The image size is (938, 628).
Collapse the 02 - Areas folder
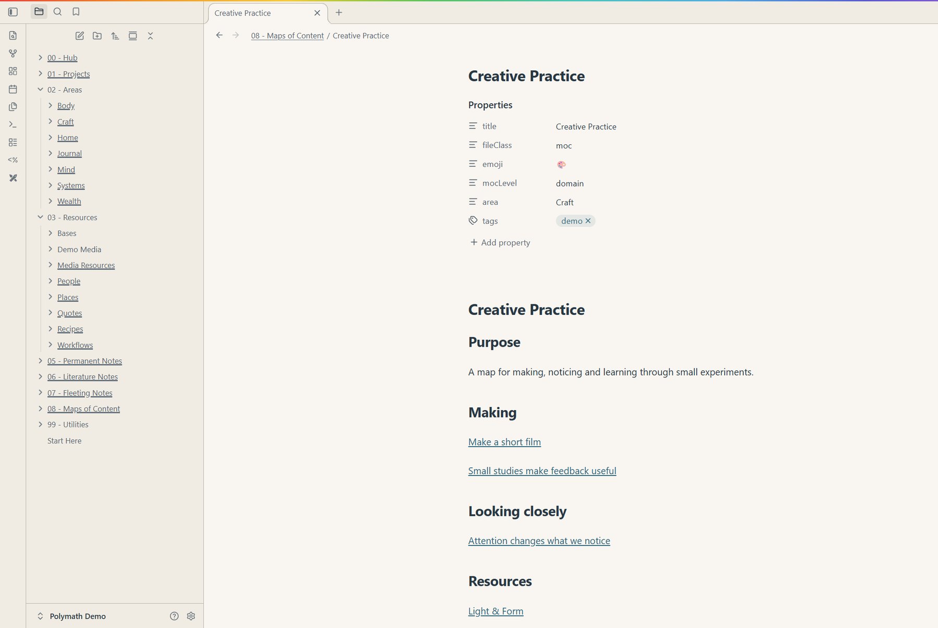coord(41,90)
